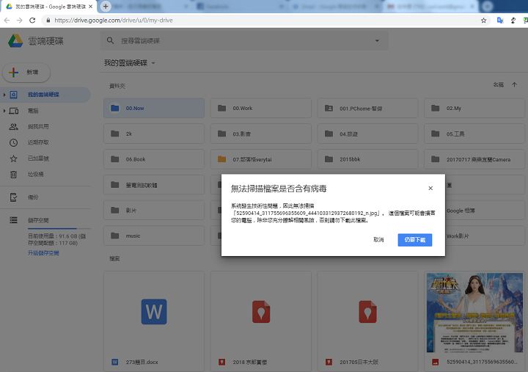
Task: Switch to the Google Drive browser tab
Action: (x=50, y=7)
